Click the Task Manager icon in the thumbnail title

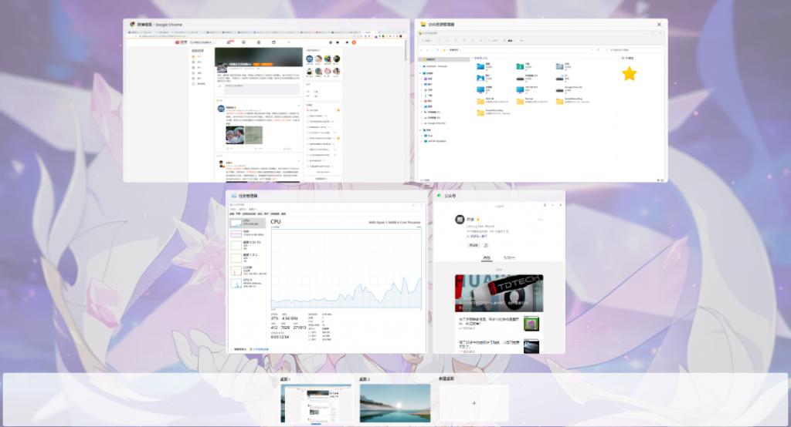pyautogui.click(x=234, y=197)
